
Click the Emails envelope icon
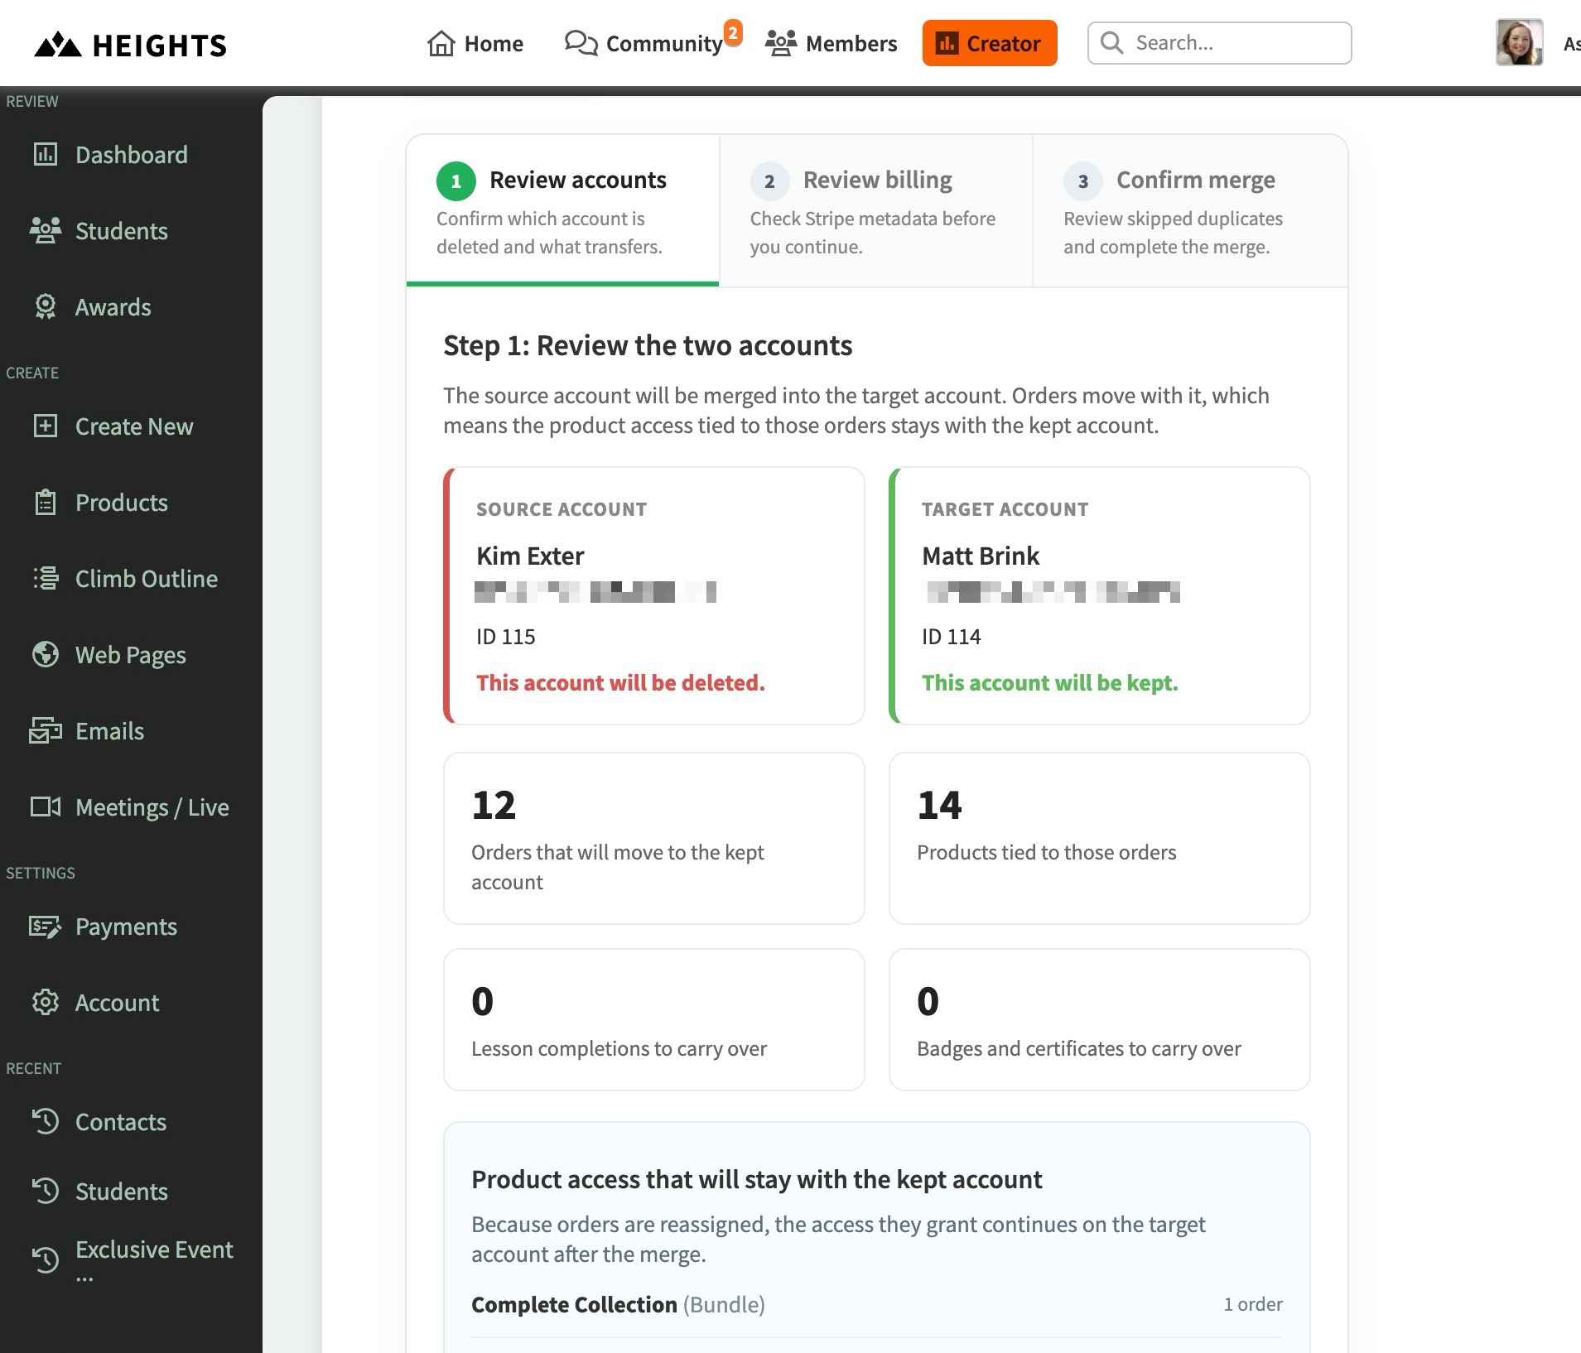point(46,730)
